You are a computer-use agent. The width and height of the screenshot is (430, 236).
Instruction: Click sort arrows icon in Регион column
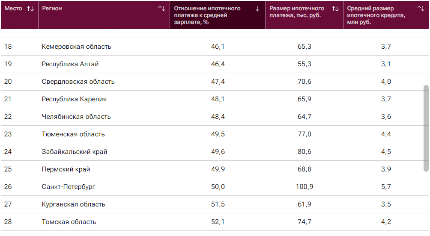[x=162, y=9]
